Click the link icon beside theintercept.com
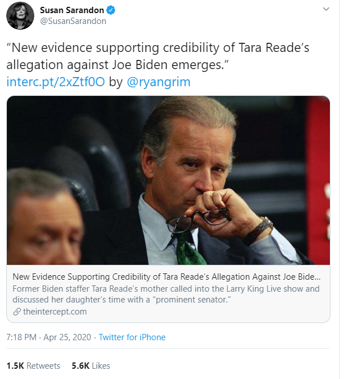The width and height of the screenshot is (347, 379). click(x=16, y=311)
